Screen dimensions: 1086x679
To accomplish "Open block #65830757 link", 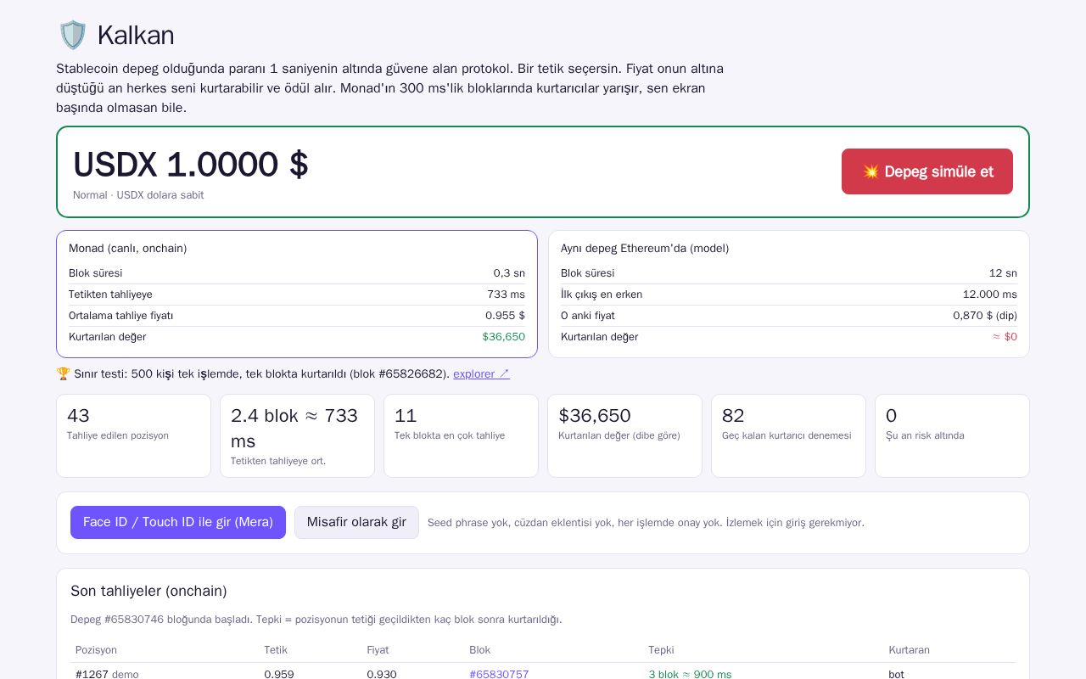I will 499,674.
